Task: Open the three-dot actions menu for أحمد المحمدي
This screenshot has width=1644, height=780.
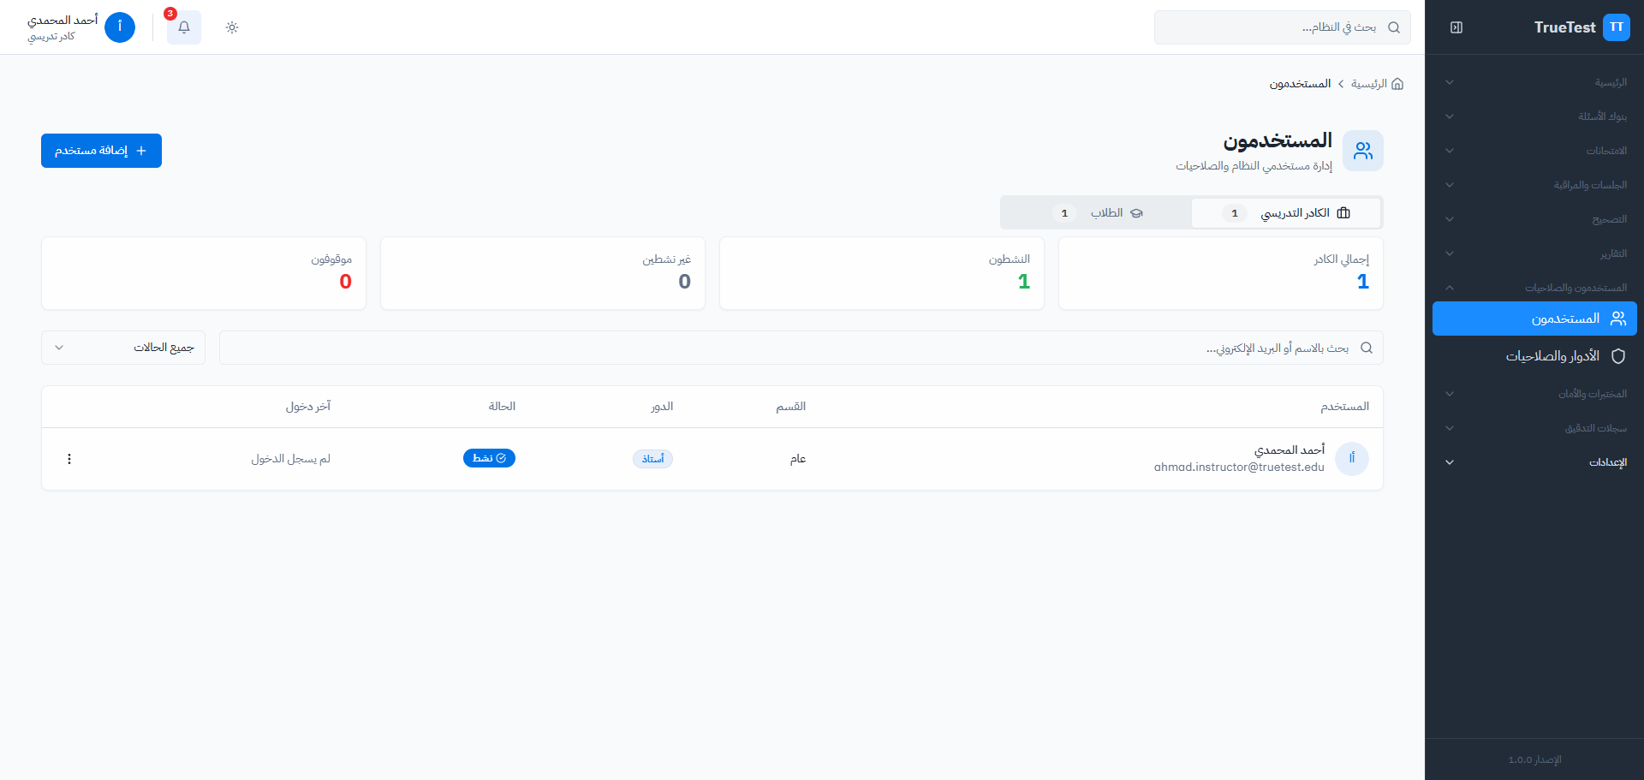Action: tap(69, 459)
